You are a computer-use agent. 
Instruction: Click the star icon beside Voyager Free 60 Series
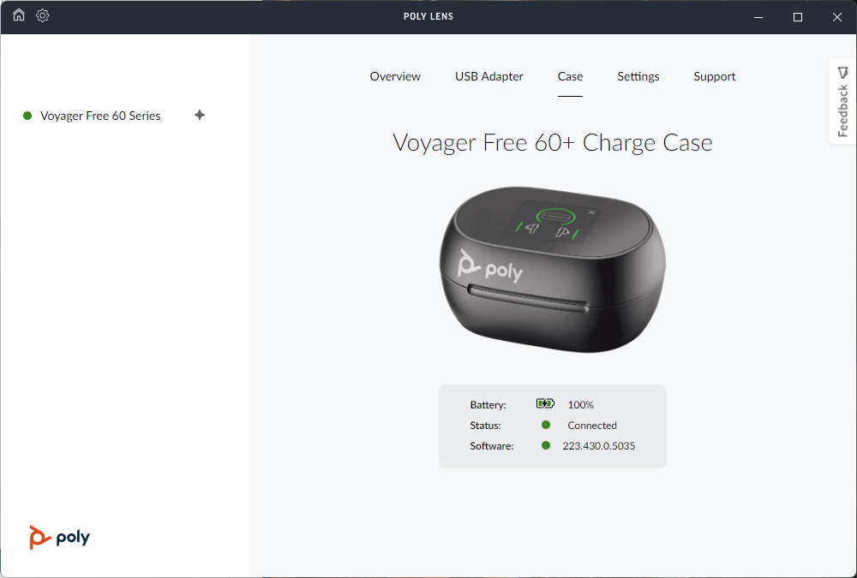200,115
